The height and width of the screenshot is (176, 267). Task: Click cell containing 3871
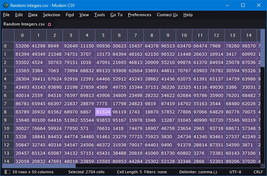point(249,145)
